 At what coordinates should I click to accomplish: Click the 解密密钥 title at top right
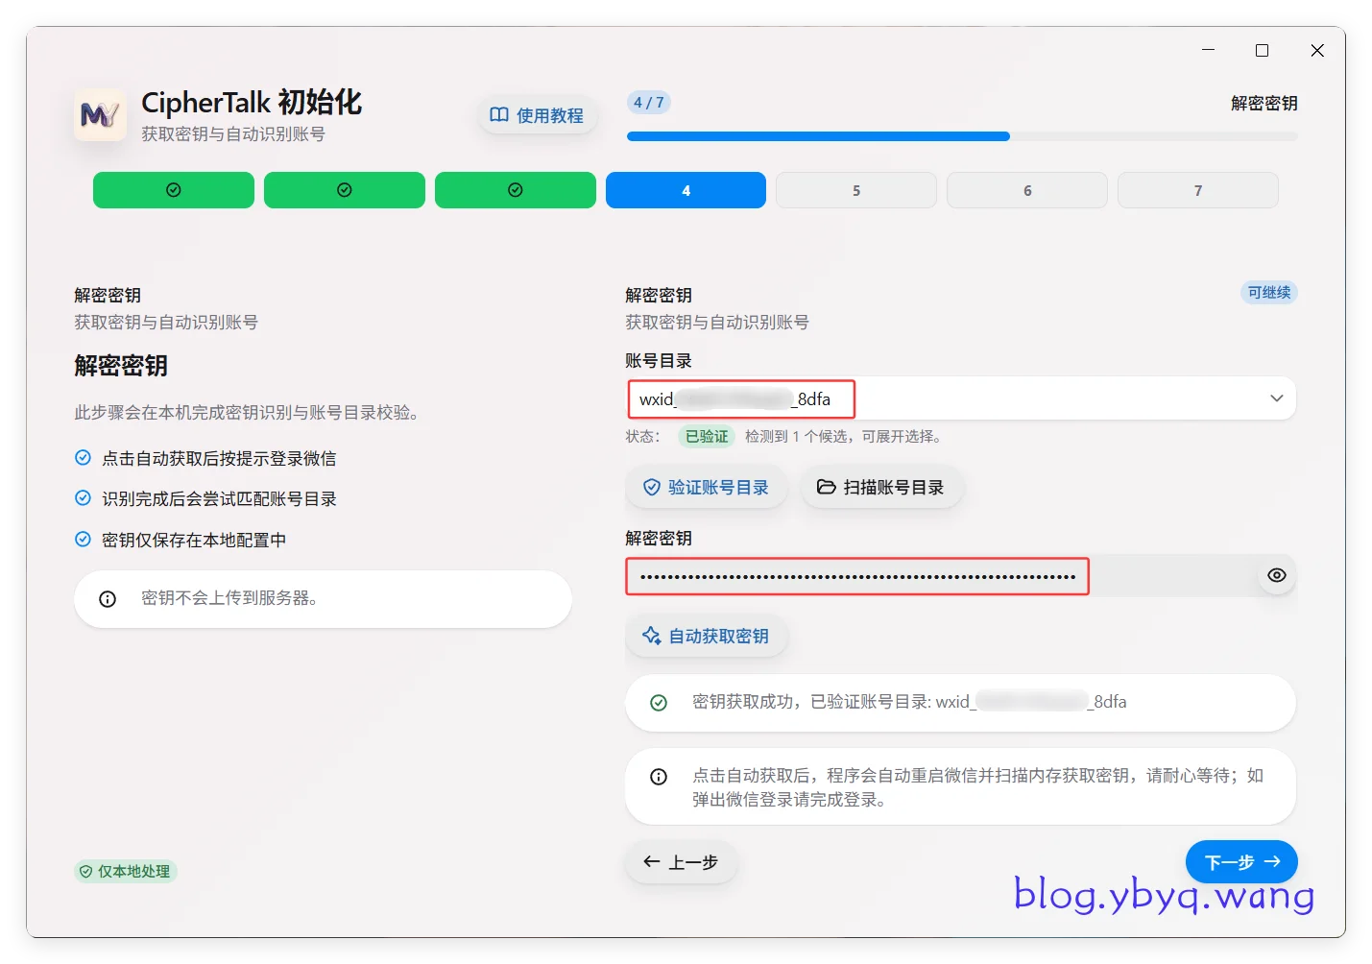[x=1264, y=103]
